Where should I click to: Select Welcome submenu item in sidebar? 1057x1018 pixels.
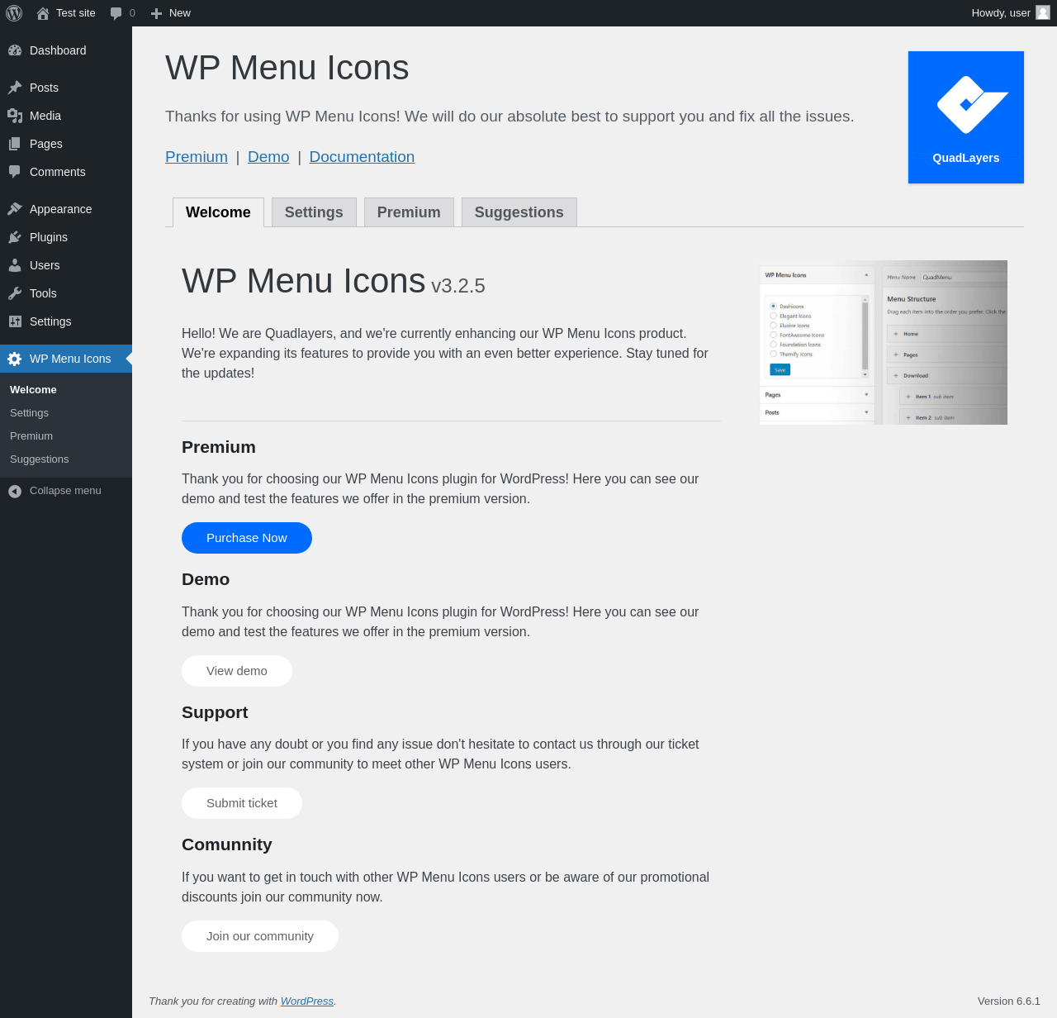pyautogui.click(x=66, y=390)
